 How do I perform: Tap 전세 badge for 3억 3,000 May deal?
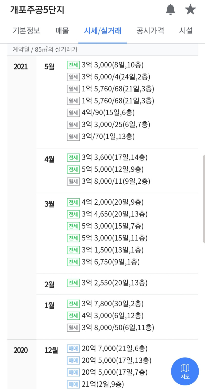coord(73,65)
